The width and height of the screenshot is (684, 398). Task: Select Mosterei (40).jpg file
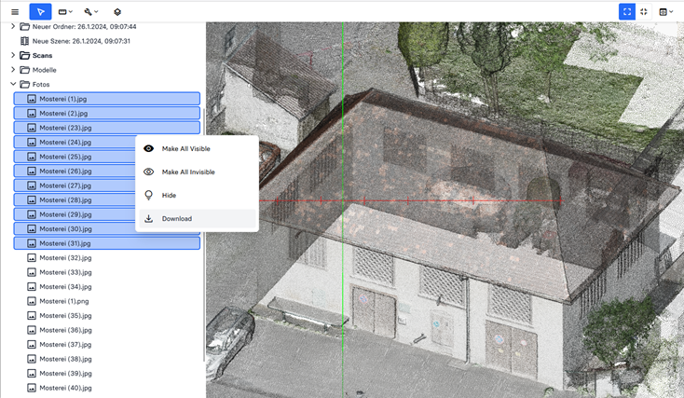(x=65, y=388)
